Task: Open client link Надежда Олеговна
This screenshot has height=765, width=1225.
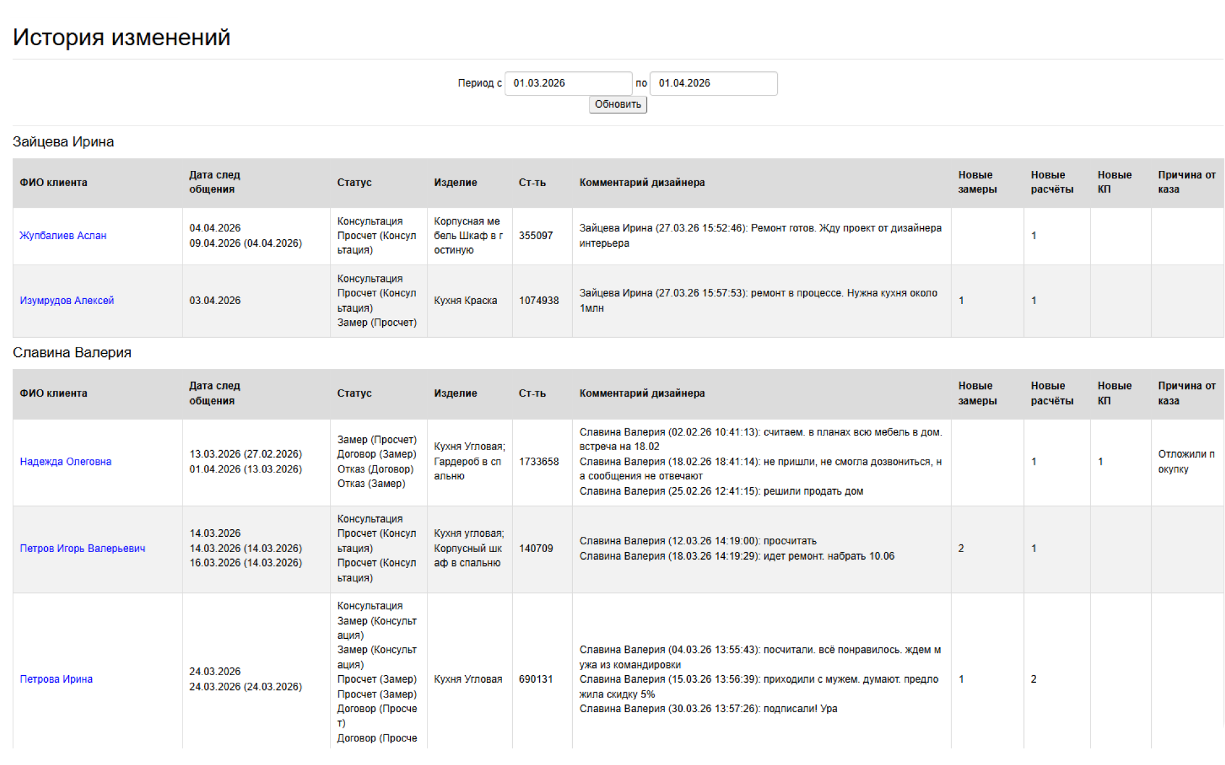Action: tap(66, 462)
